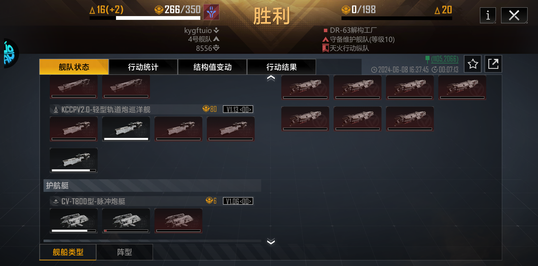The width and height of the screenshot is (538, 266).
Task: Open the floating assistant icon at left edge
Action: tap(10, 53)
